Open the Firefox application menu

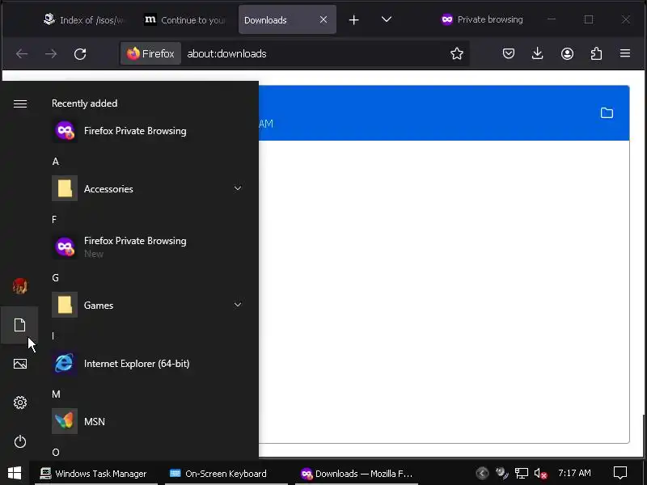[x=624, y=53]
